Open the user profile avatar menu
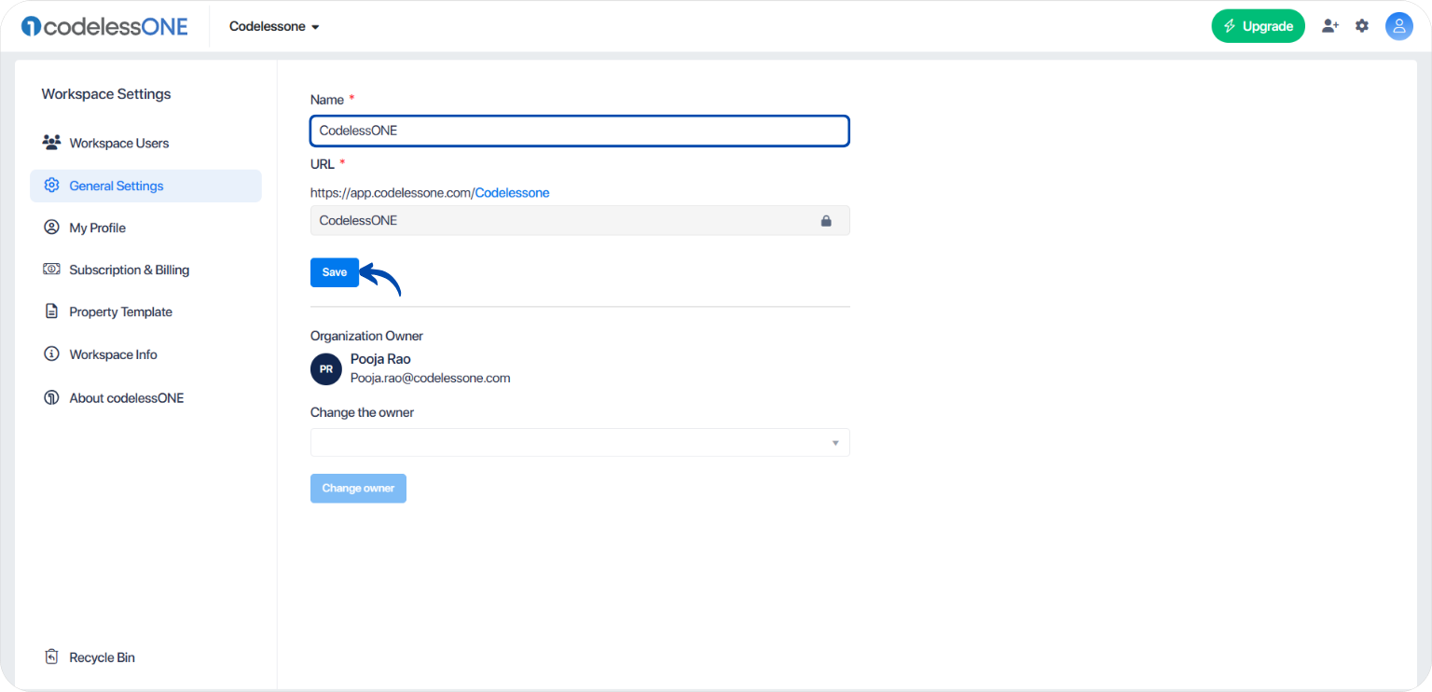This screenshot has height=692, width=1432. tap(1398, 26)
